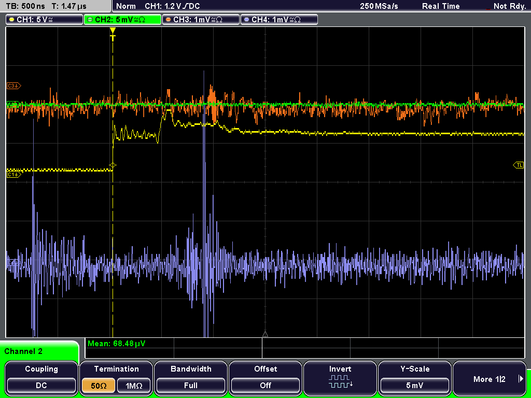Image resolution: width=531 pixels, height=398 pixels.
Task: Click the purple CH4 color dot
Action: pos(246,20)
